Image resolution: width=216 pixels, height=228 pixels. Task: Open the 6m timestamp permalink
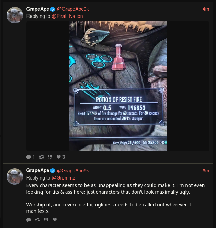(x=206, y=171)
